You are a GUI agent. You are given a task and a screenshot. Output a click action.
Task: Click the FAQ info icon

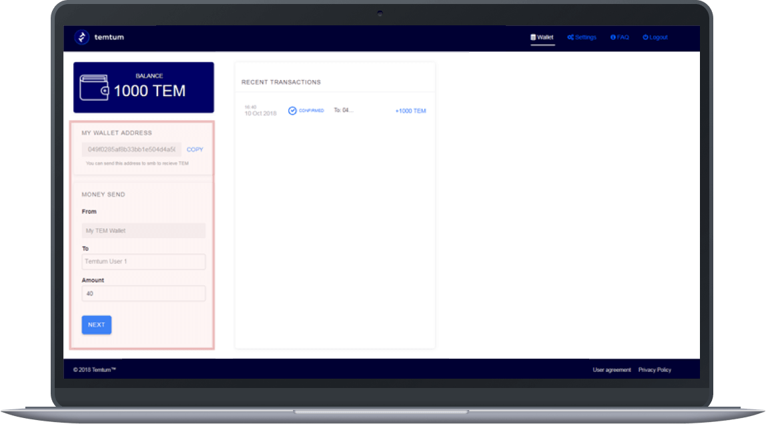coord(613,37)
